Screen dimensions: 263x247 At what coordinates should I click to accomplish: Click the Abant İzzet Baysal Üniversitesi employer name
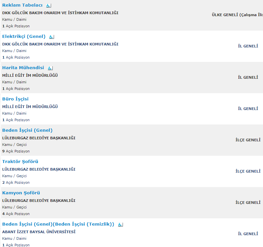(39, 232)
